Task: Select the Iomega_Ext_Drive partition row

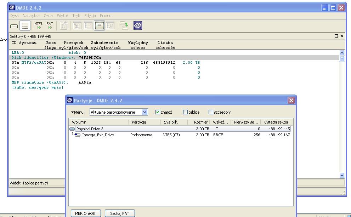Action: click(x=183, y=135)
